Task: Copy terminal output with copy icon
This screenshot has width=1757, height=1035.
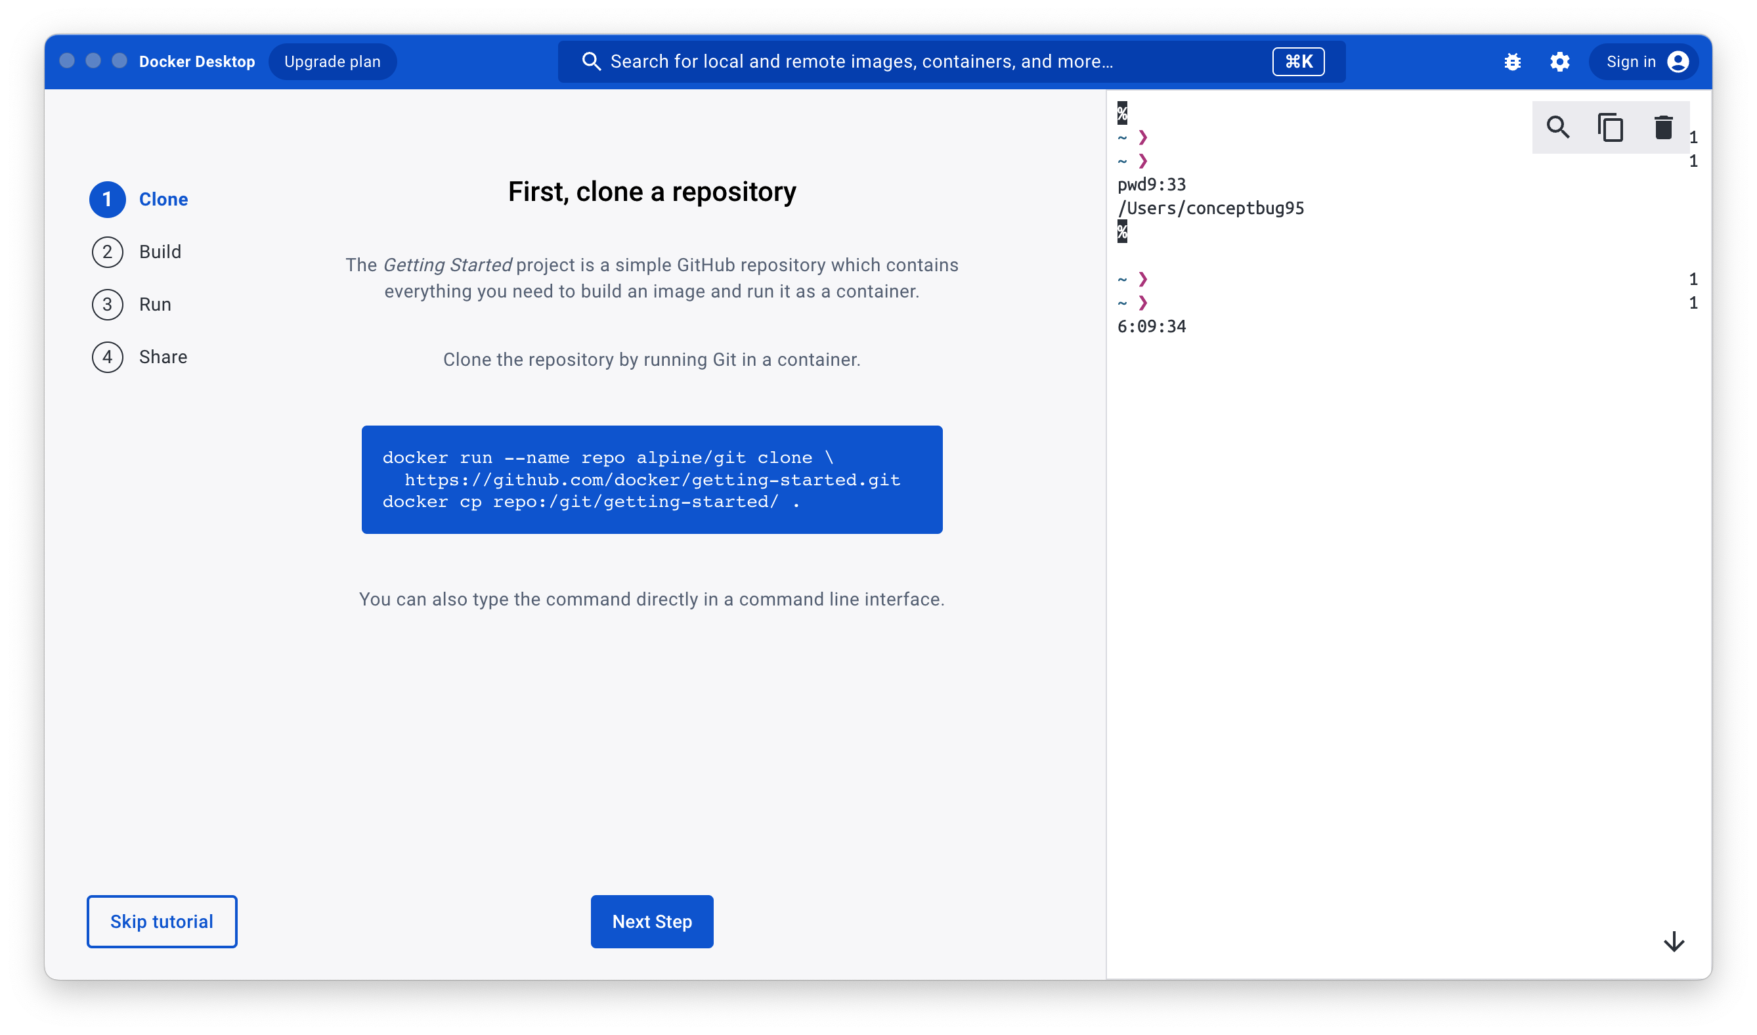Action: click(1611, 127)
